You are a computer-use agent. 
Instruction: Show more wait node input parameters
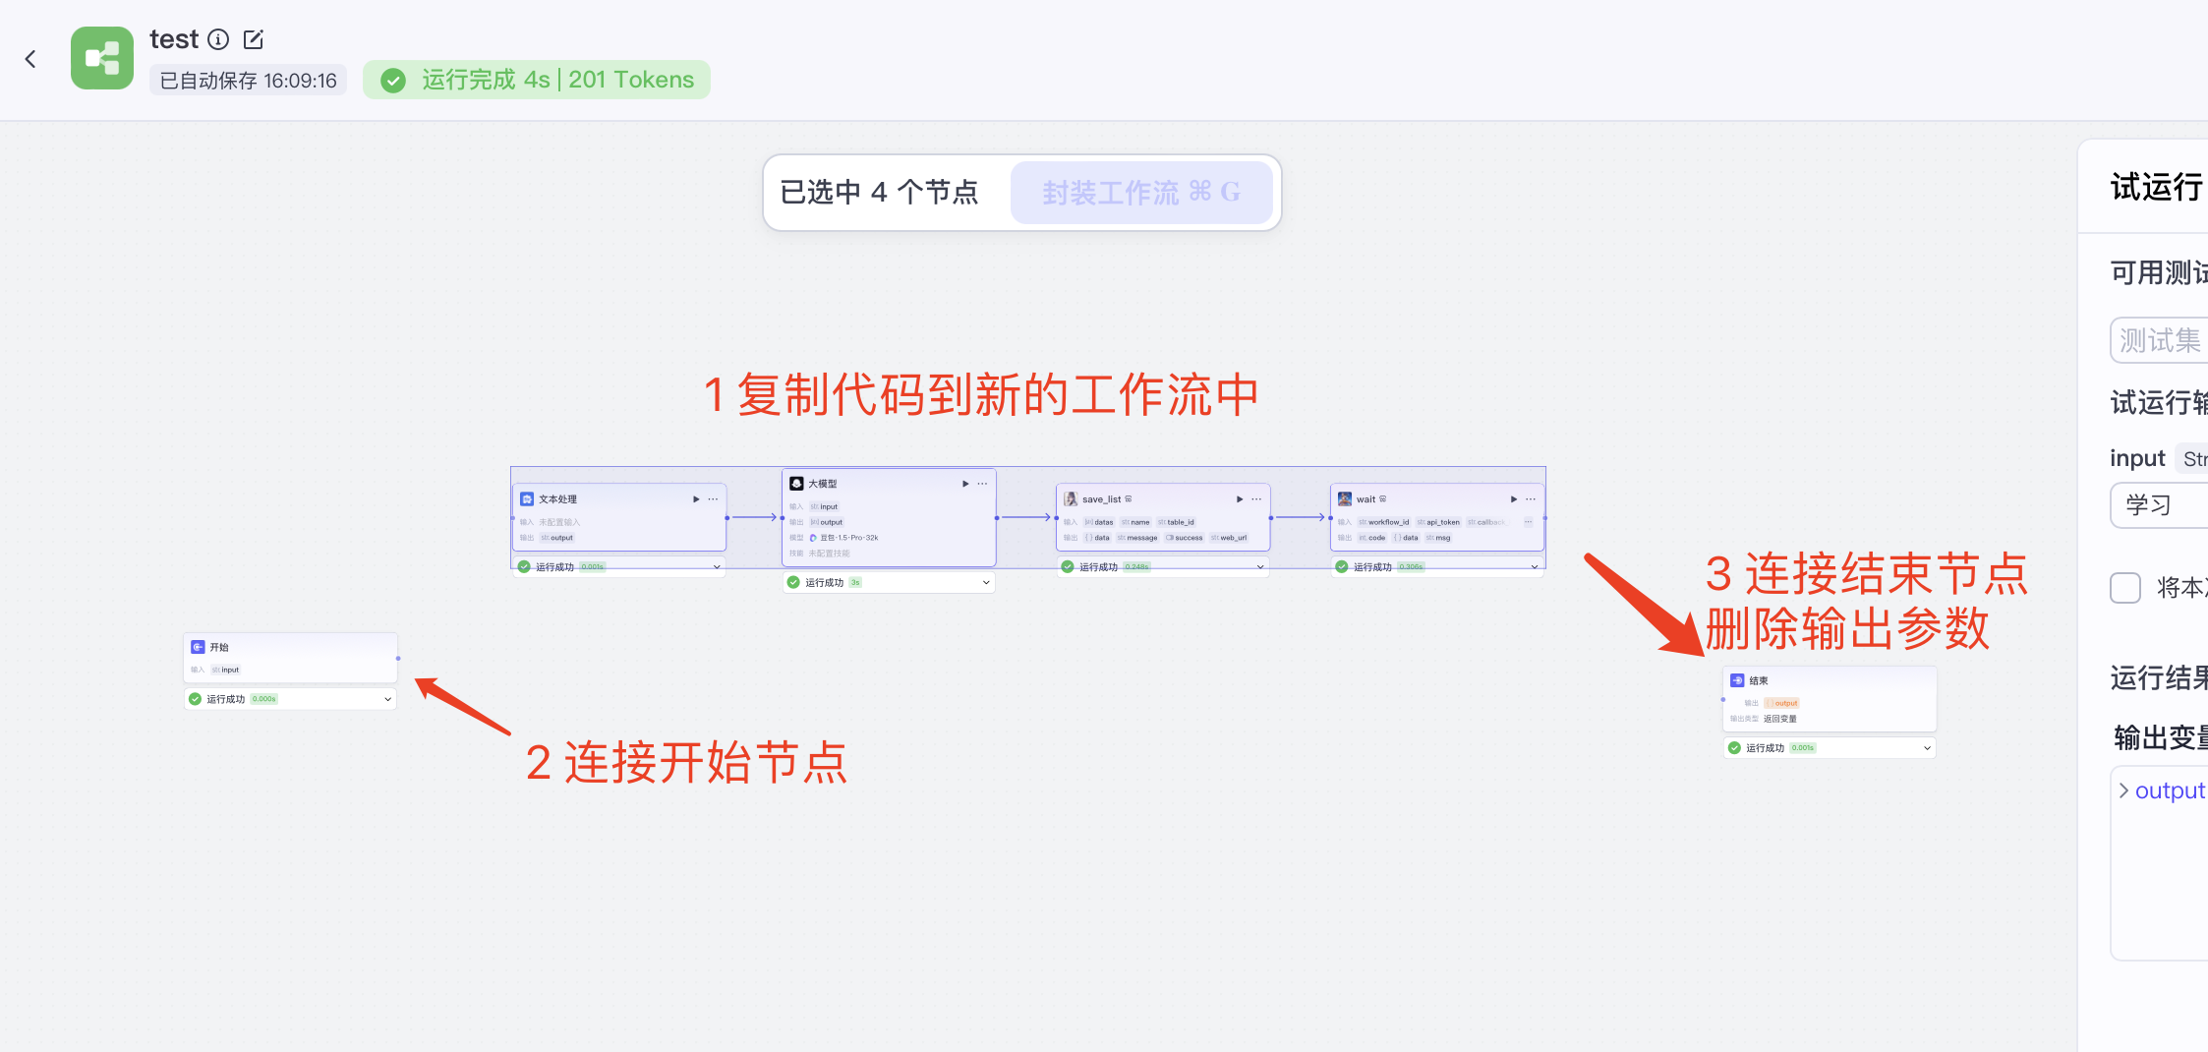tap(1528, 522)
